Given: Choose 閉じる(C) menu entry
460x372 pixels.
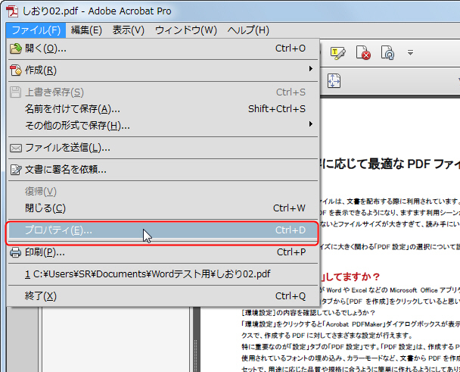Looking at the screenshot, I should (x=163, y=208).
